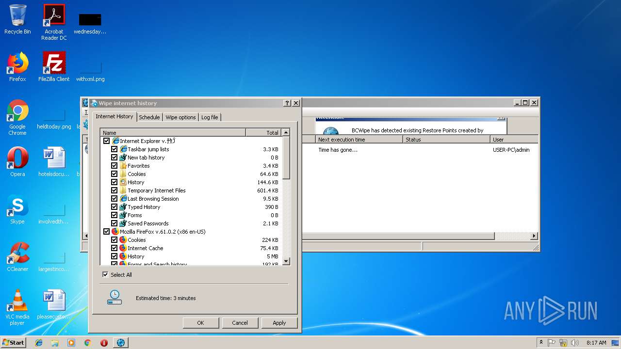
Task: Open media player icon in taskbar
Action: [x=71, y=343]
